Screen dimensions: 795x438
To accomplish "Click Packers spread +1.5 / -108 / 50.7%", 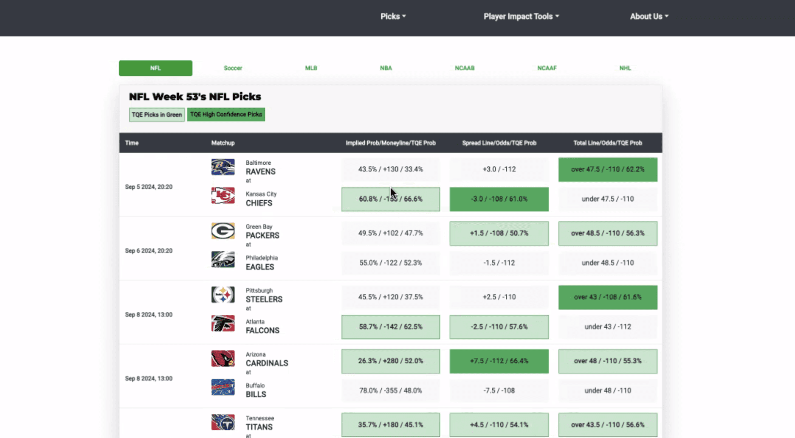I will point(499,233).
